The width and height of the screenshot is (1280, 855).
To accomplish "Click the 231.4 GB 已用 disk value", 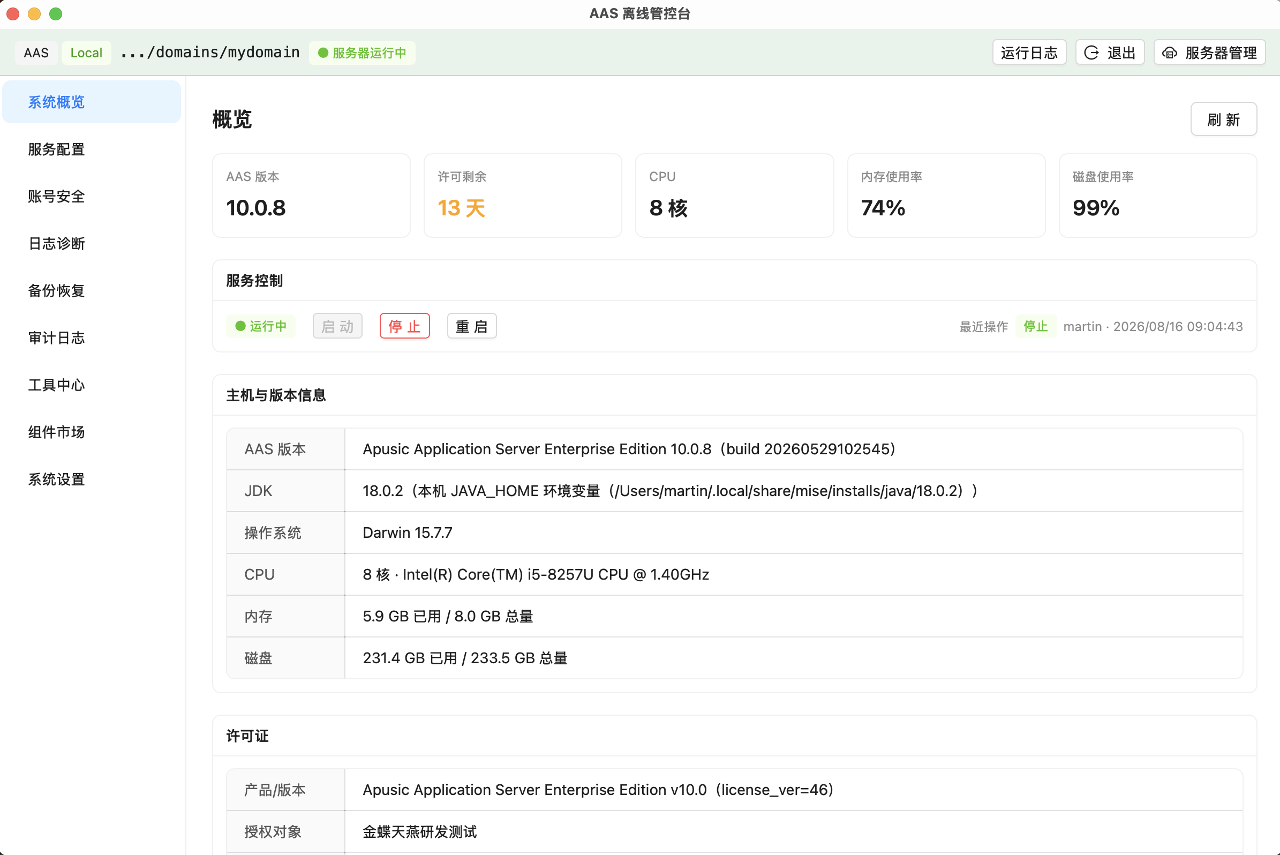I will point(465,658).
